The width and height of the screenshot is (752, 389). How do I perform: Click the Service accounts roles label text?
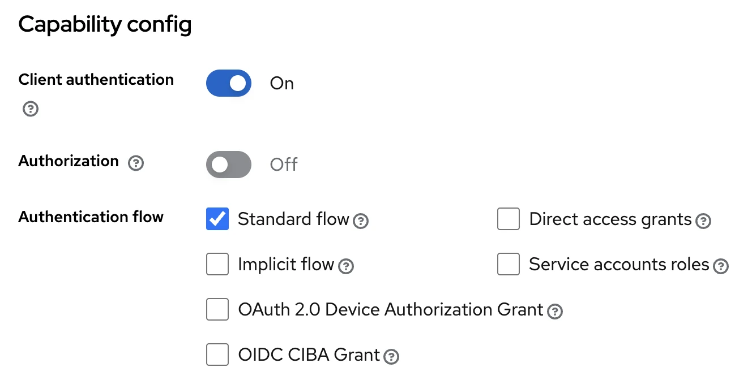pos(618,264)
